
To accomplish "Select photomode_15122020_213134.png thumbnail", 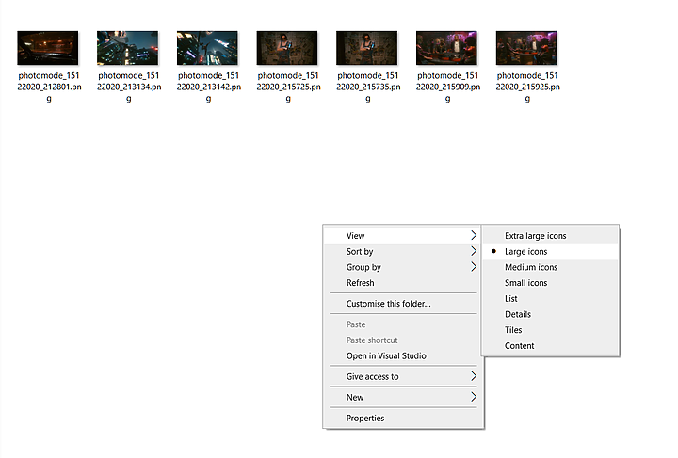I will 127,48.
